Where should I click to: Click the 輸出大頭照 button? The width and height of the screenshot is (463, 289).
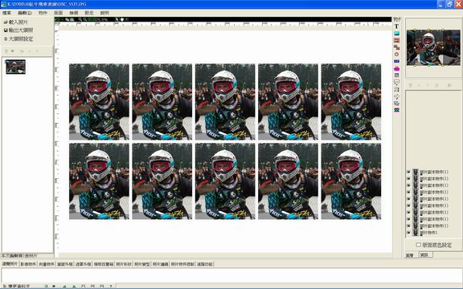tap(18, 30)
